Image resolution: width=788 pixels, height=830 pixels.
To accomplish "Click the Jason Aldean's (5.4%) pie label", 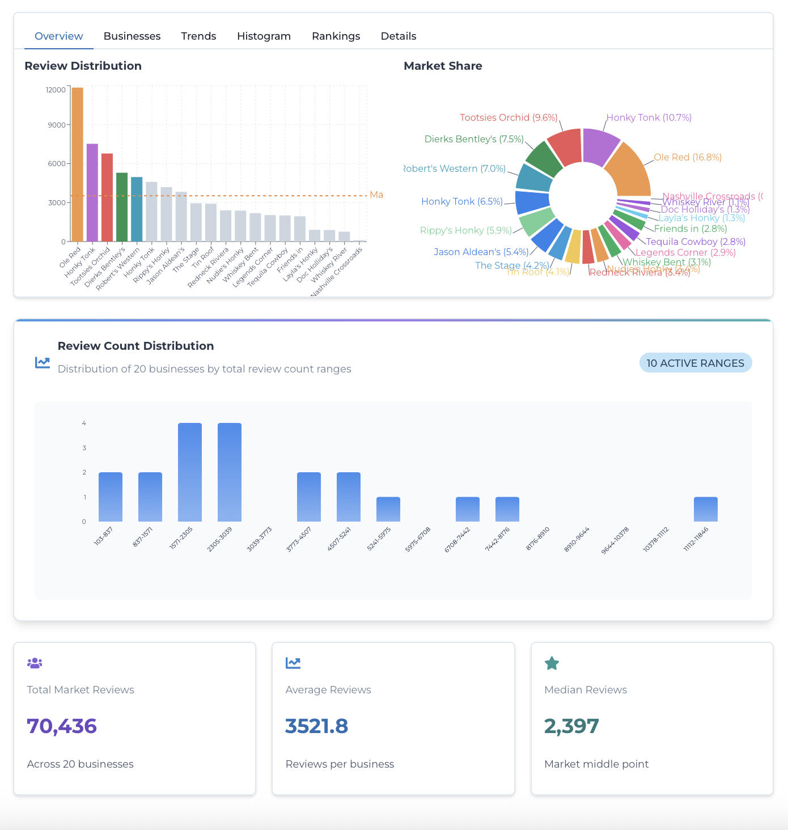I will [481, 252].
